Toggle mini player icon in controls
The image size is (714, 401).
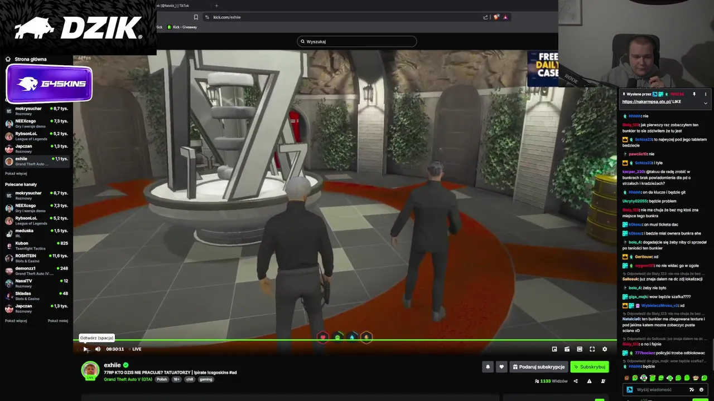point(567,349)
